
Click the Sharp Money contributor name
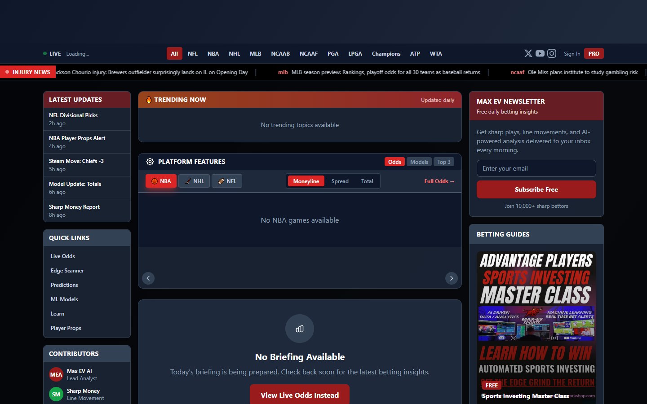[83, 391]
